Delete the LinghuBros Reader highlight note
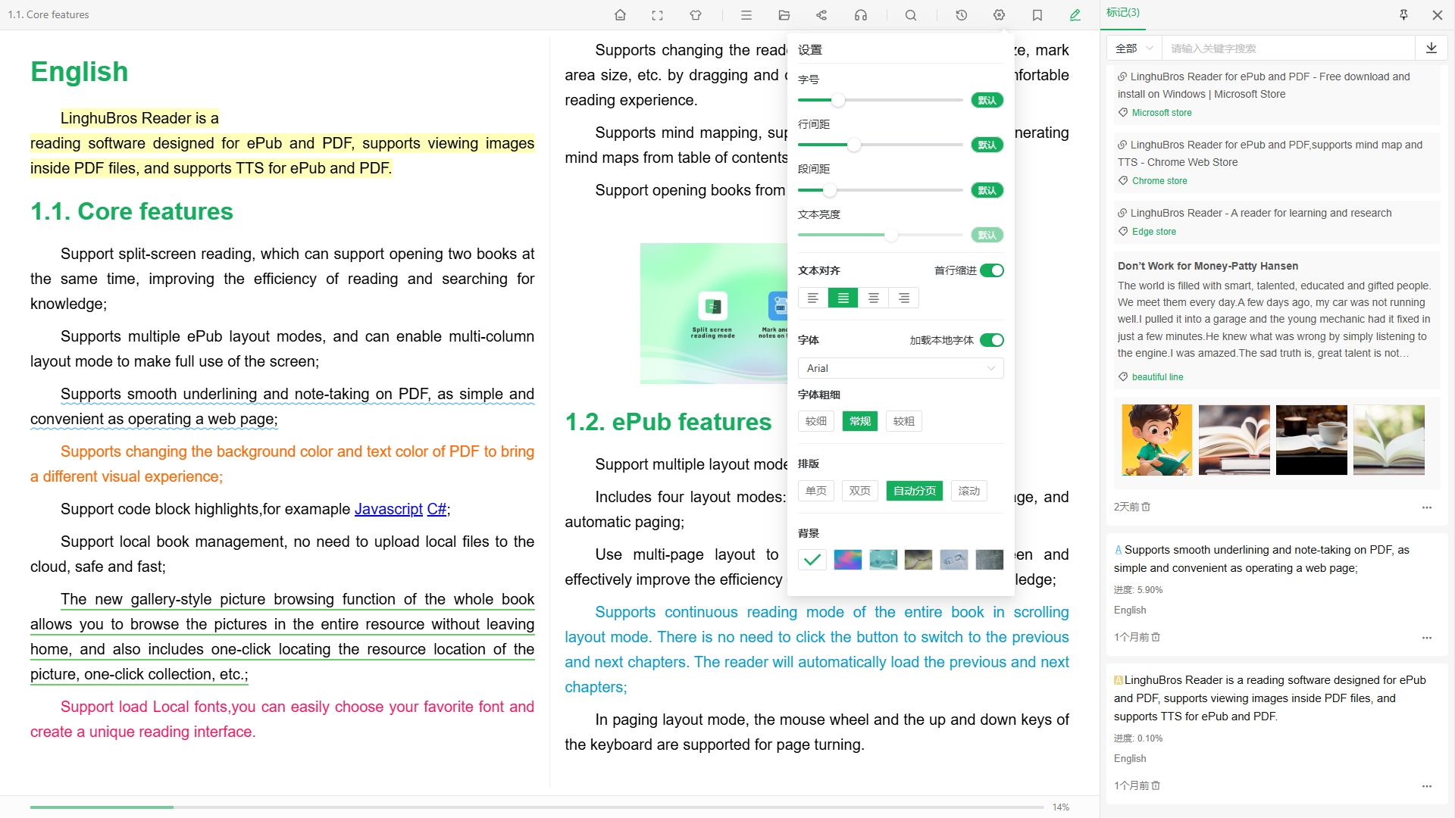The width and height of the screenshot is (1455, 818). 1156,785
